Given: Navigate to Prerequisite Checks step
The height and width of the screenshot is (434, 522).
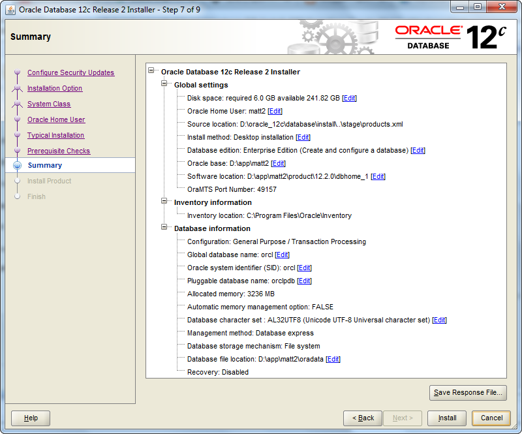Looking at the screenshot, I should 59,151.
